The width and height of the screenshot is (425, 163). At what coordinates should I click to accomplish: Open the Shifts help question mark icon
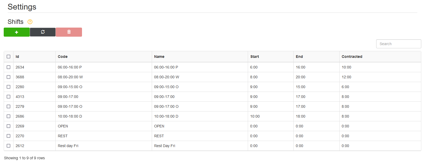point(30,22)
